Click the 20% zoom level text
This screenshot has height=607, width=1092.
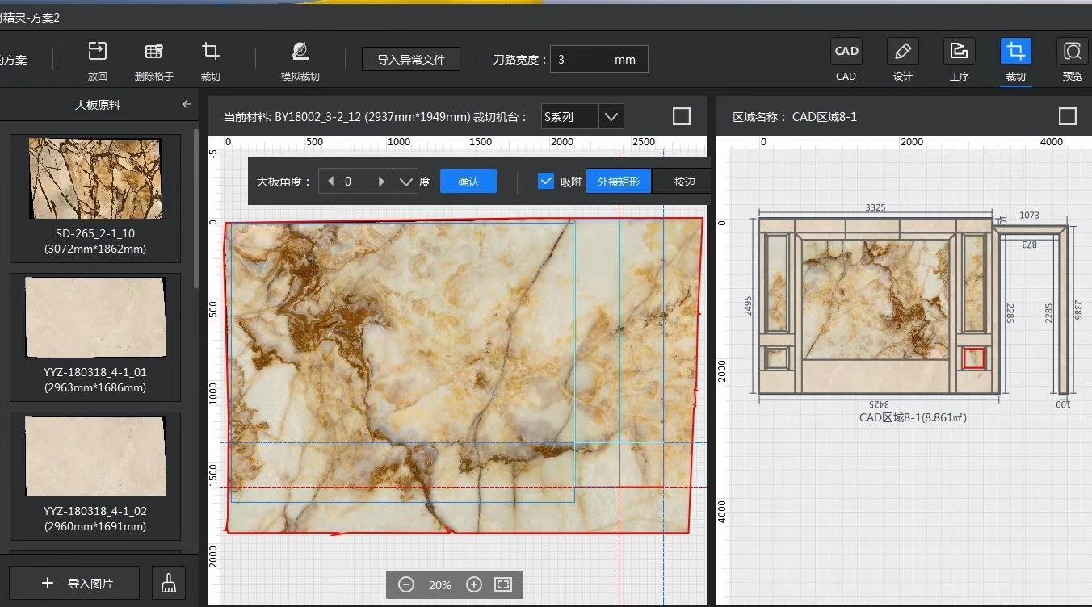click(x=440, y=585)
